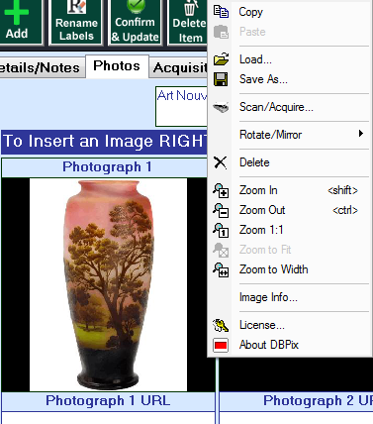Choose Delete from the context menu
Screen dimensions: 373x424
pyautogui.click(x=290, y=162)
